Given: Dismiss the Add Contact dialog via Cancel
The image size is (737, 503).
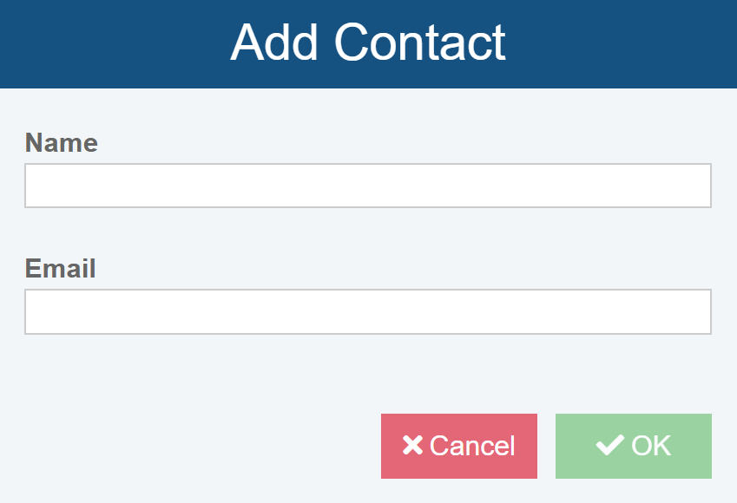Looking at the screenshot, I should 458,446.
